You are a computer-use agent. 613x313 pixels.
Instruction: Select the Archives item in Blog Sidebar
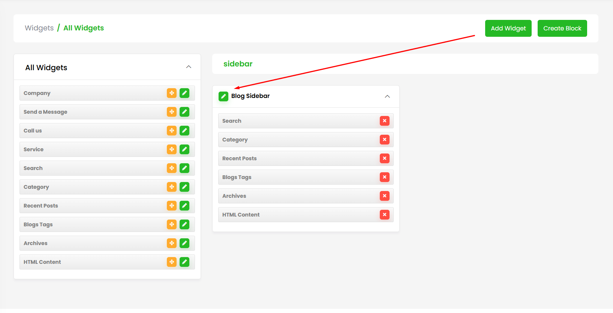tap(234, 196)
